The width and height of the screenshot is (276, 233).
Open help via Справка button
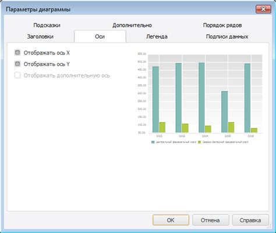click(250, 220)
